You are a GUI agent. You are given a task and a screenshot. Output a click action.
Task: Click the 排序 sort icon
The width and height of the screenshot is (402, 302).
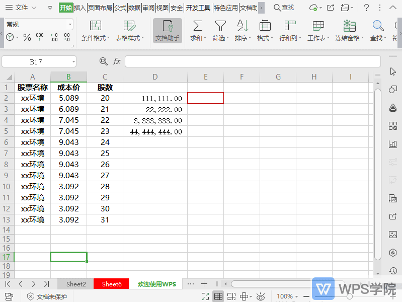tap(243, 26)
